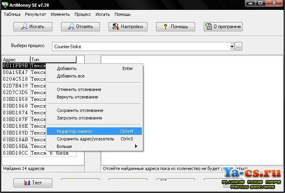The image size is (285, 193).
Task: Open the Искать menu in menu bar
Action: click(x=103, y=14)
